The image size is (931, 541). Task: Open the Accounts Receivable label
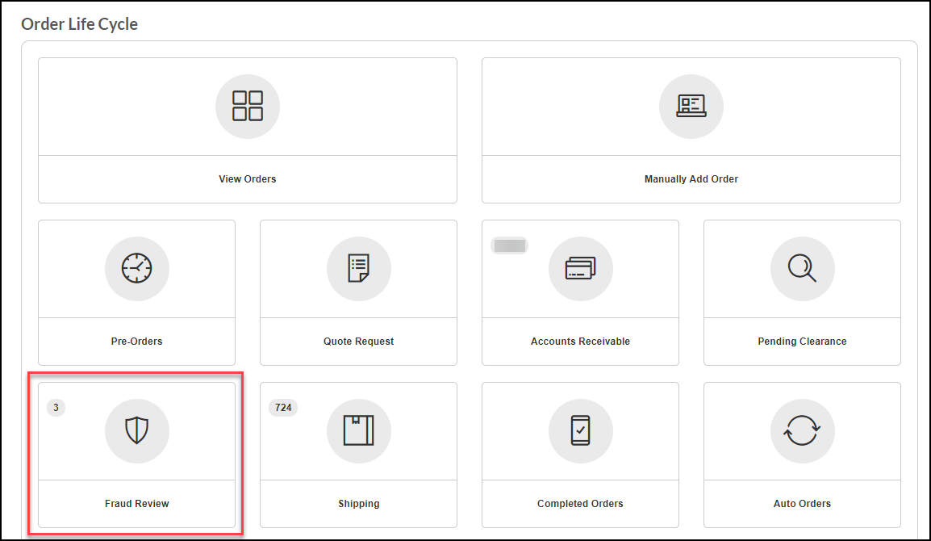pyautogui.click(x=580, y=342)
